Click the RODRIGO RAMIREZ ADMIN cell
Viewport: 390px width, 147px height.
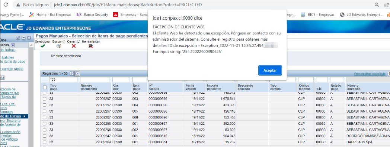point(368,136)
